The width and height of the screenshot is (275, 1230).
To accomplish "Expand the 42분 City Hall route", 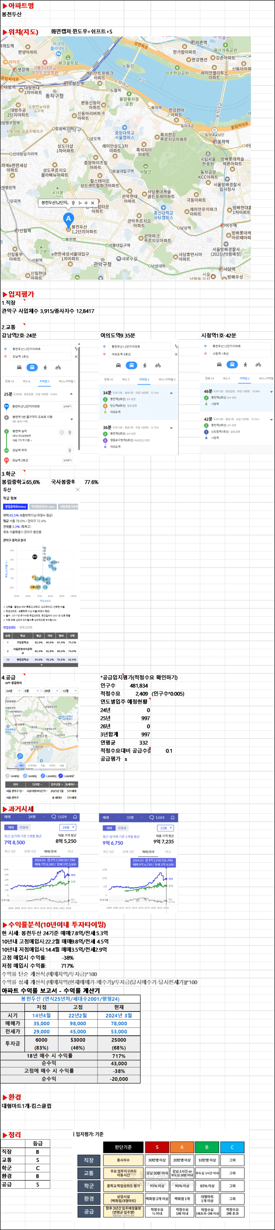I will click(x=271, y=419).
